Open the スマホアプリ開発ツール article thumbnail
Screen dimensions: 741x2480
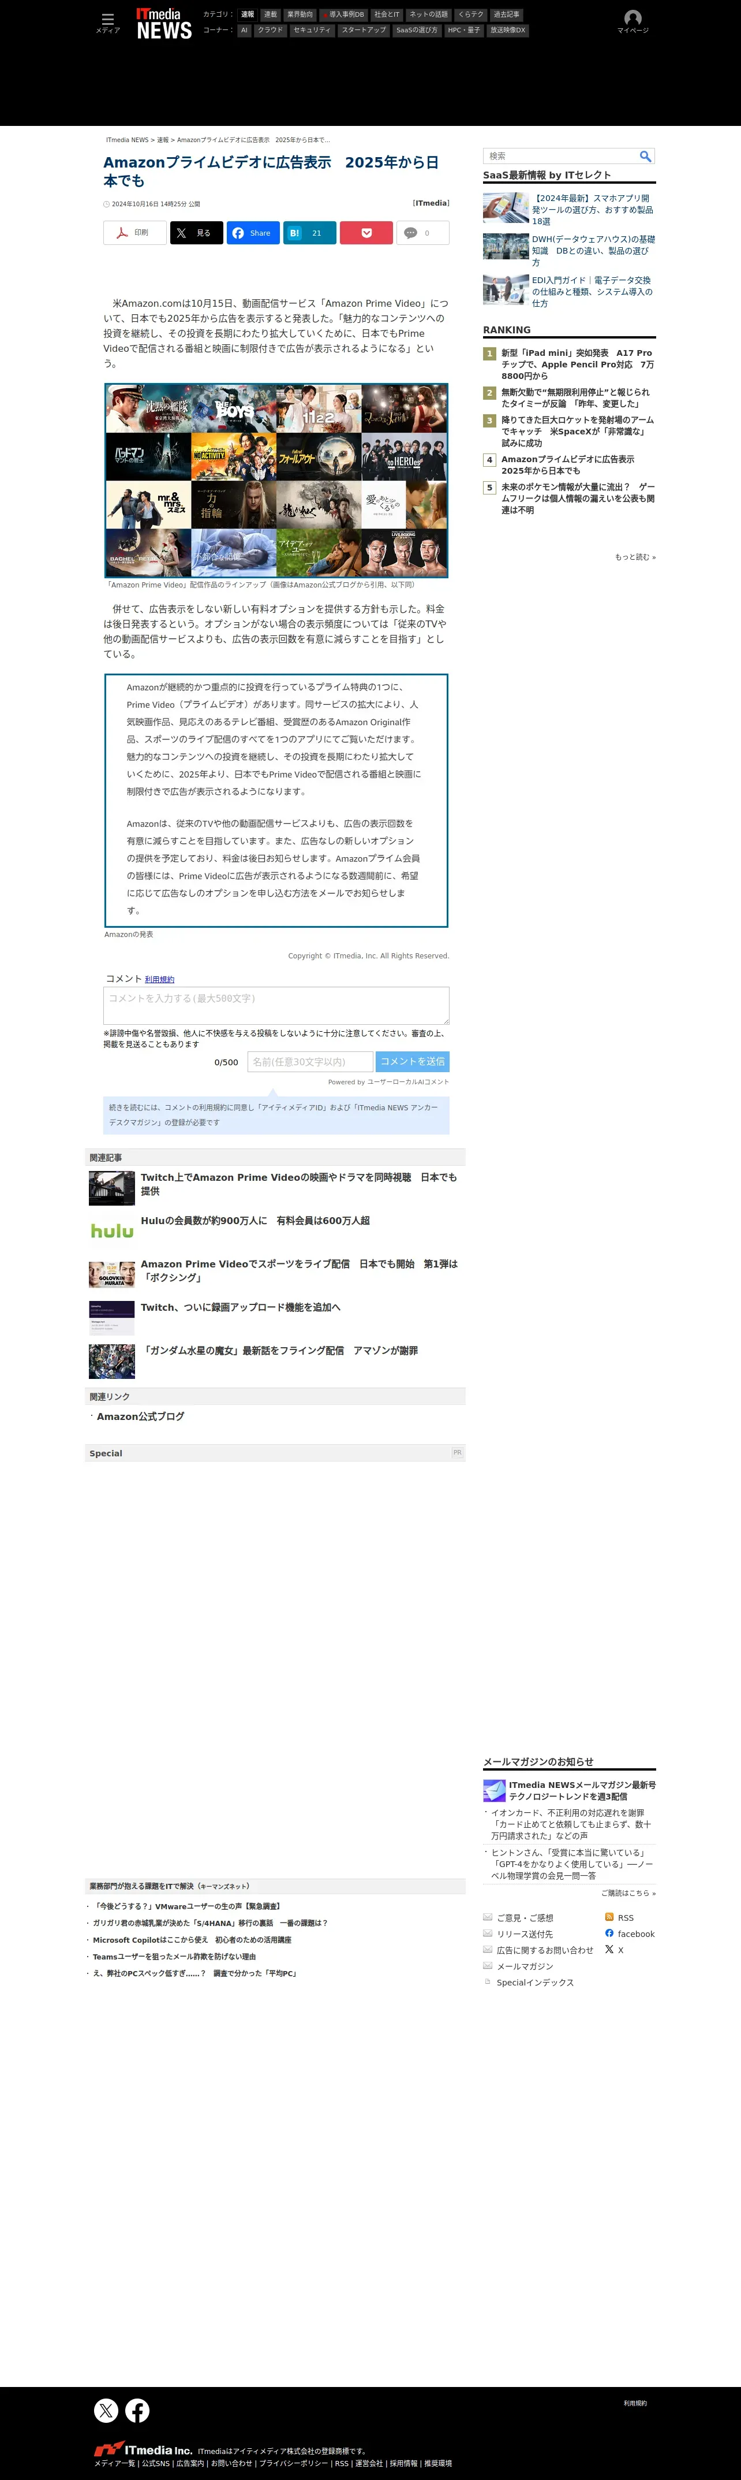[x=506, y=207]
